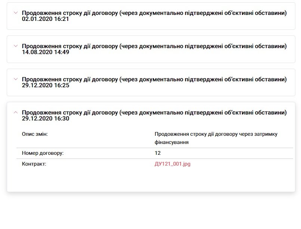This screenshot has width=301, height=229.
Task: Click the 'Номер договору:' label
Action: point(43,153)
